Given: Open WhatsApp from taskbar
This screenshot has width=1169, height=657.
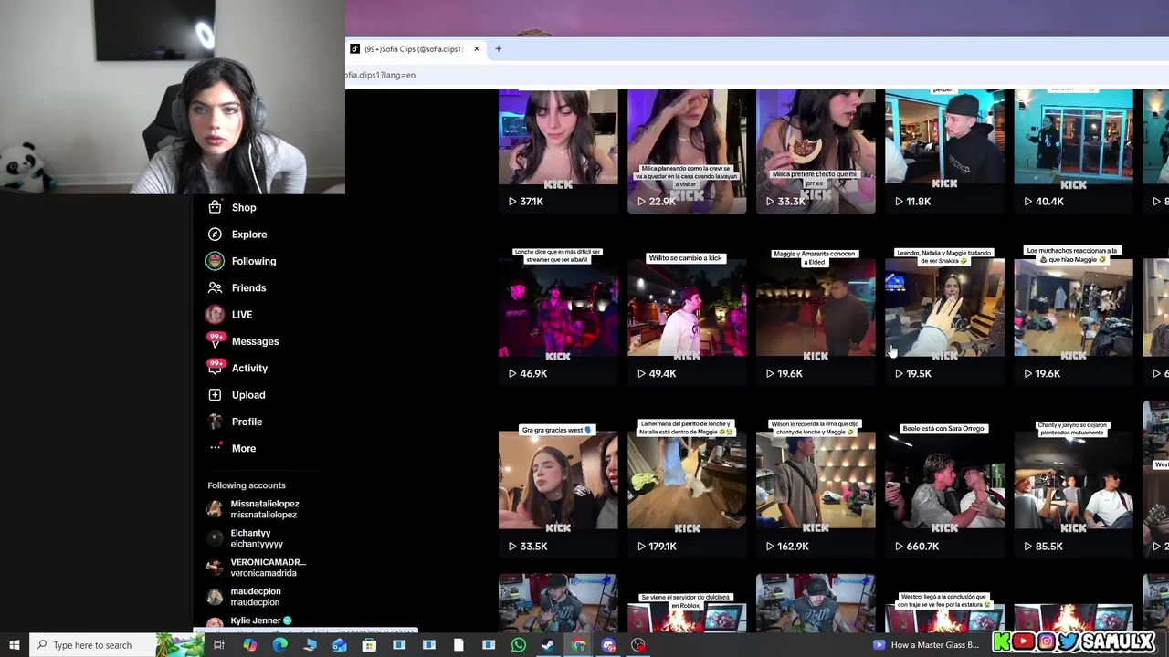Looking at the screenshot, I should (519, 645).
